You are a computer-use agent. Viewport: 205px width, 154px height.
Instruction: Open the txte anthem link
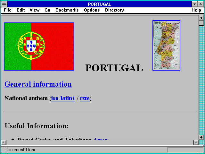tap(85, 98)
